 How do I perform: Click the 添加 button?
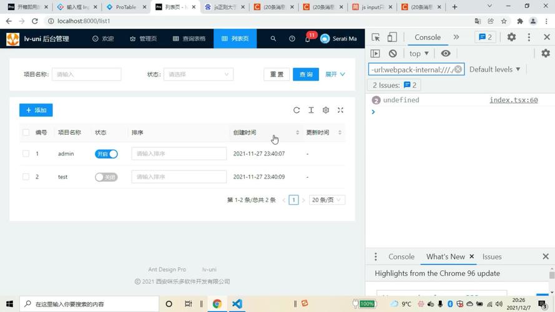point(36,110)
